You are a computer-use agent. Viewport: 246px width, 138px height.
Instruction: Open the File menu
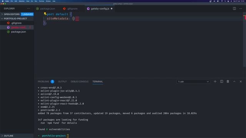click(12, 1)
